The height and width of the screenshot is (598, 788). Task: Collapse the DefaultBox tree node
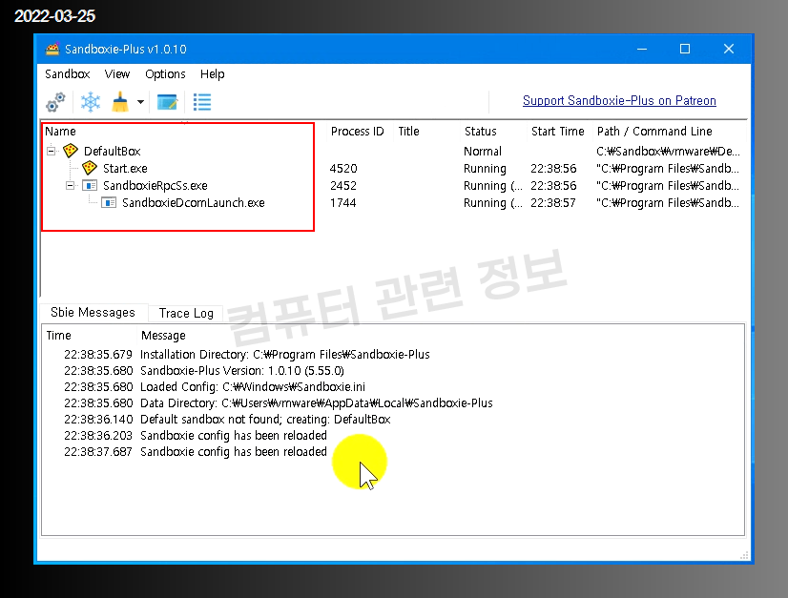(51, 151)
